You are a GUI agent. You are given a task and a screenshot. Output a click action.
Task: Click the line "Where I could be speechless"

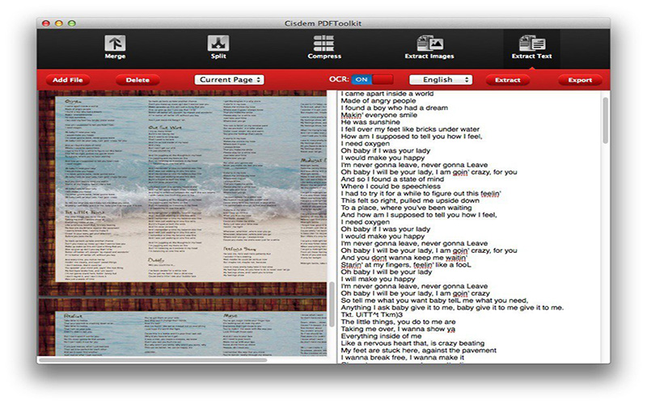391,187
